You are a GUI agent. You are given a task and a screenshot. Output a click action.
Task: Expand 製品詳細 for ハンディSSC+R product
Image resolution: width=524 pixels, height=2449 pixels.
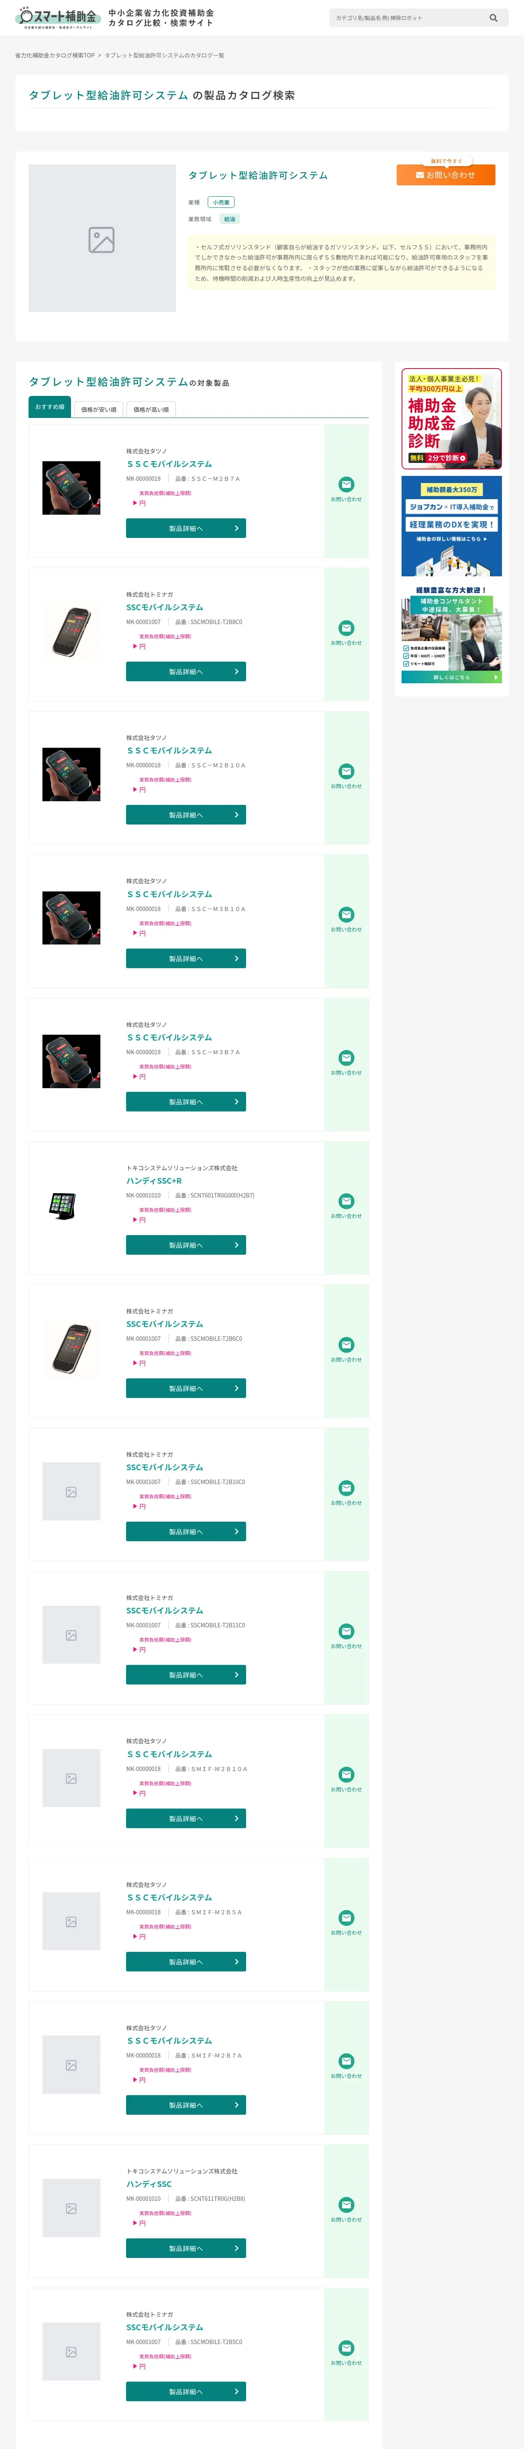185,1245
